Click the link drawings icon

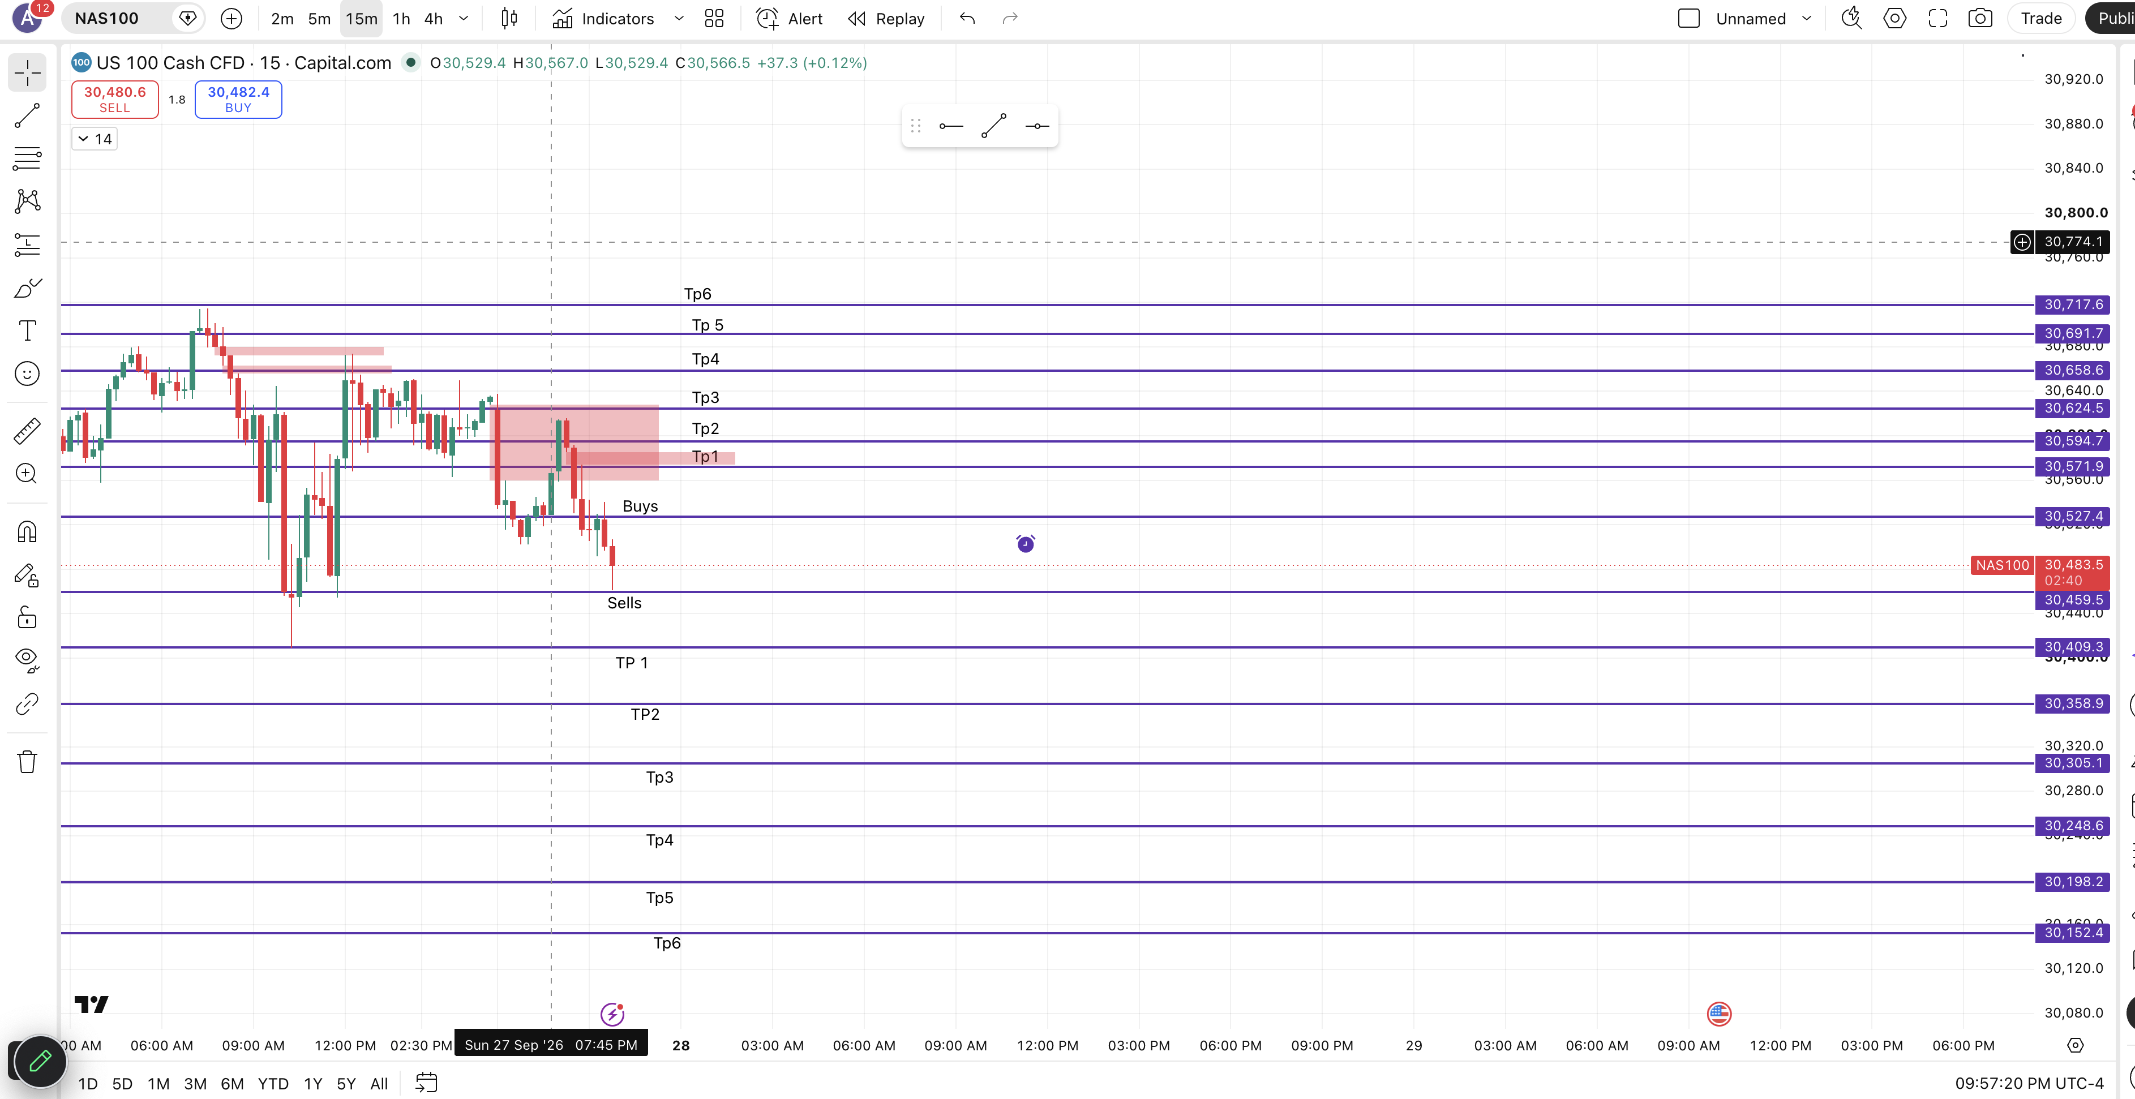27,703
